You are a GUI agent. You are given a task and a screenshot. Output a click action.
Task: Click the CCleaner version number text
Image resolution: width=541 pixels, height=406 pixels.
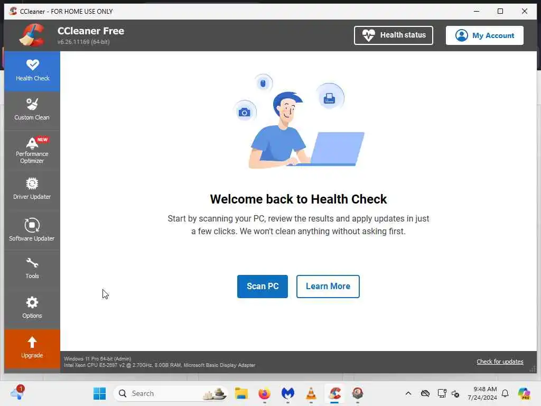(83, 42)
